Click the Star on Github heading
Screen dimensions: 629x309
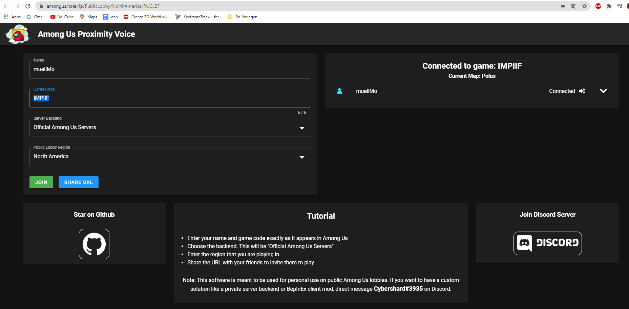pyautogui.click(x=94, y=215)
